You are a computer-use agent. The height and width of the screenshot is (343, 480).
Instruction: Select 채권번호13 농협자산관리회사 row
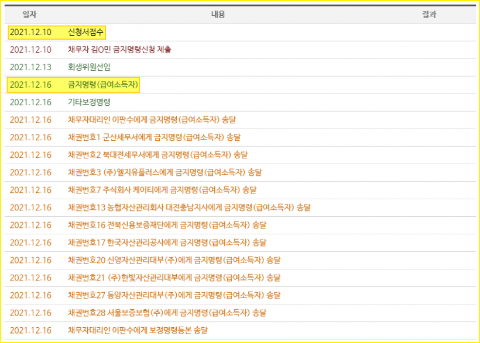[241, 207]
